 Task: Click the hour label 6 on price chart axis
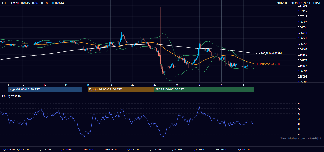244,85
